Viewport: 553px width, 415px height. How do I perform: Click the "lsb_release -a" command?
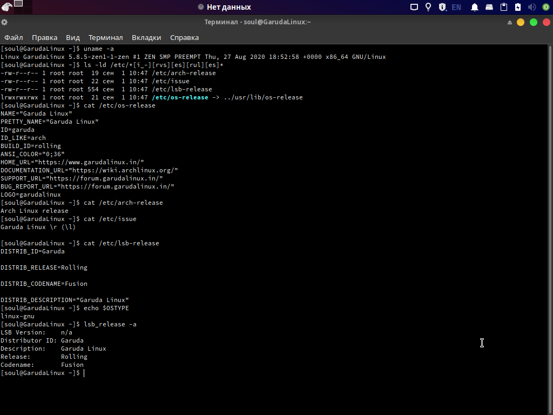[110, 325]
